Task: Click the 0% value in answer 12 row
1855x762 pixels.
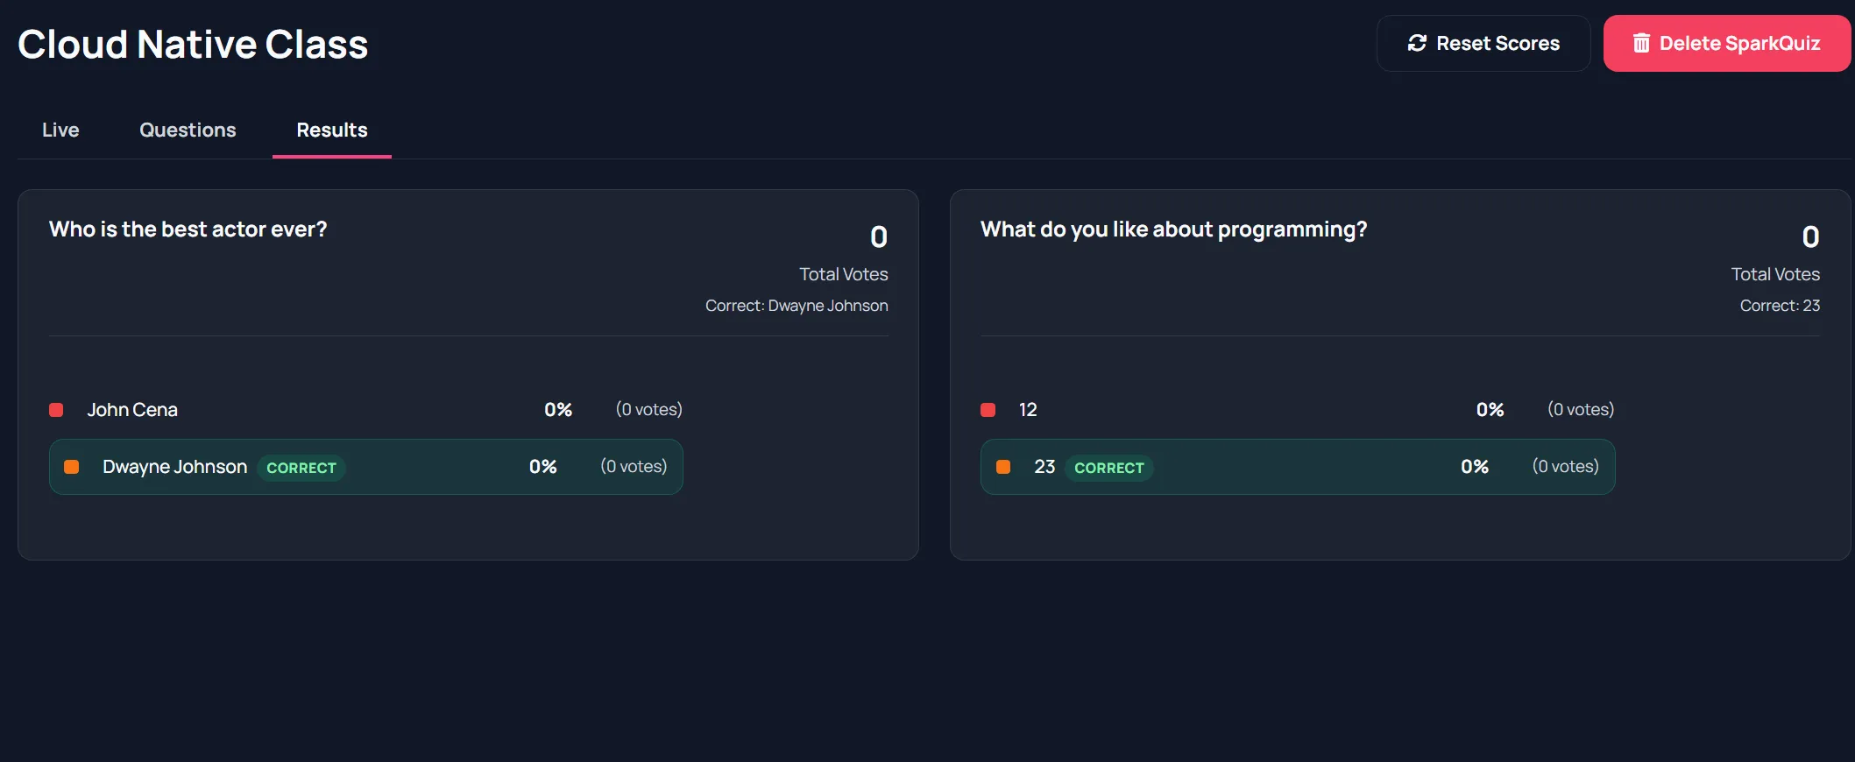Action: (x=1490, y=410)
